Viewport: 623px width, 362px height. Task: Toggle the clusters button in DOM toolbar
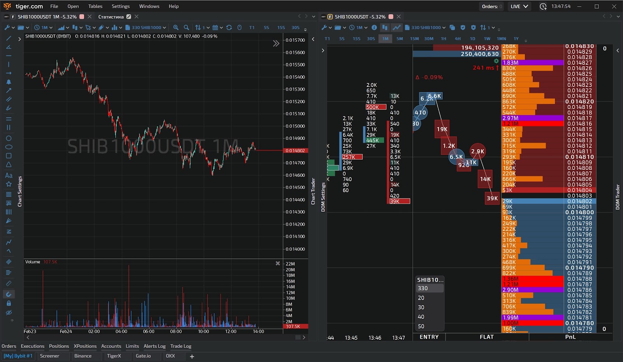[385, 28]
